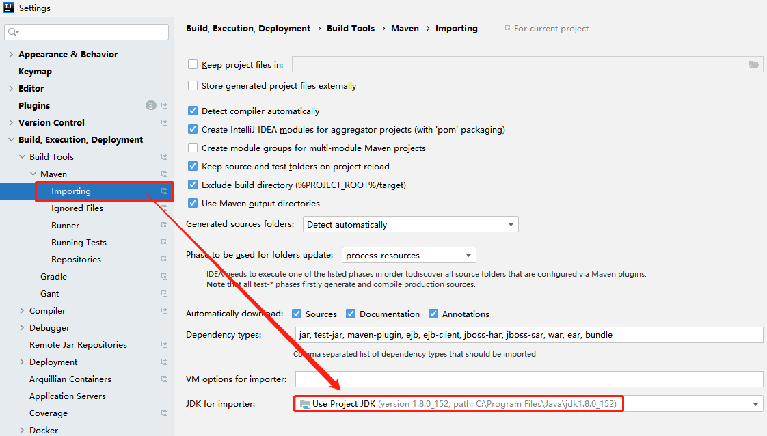Click the project-level icon beside Coverage
This screenshot has width=767, height=436.
point(164,413)
